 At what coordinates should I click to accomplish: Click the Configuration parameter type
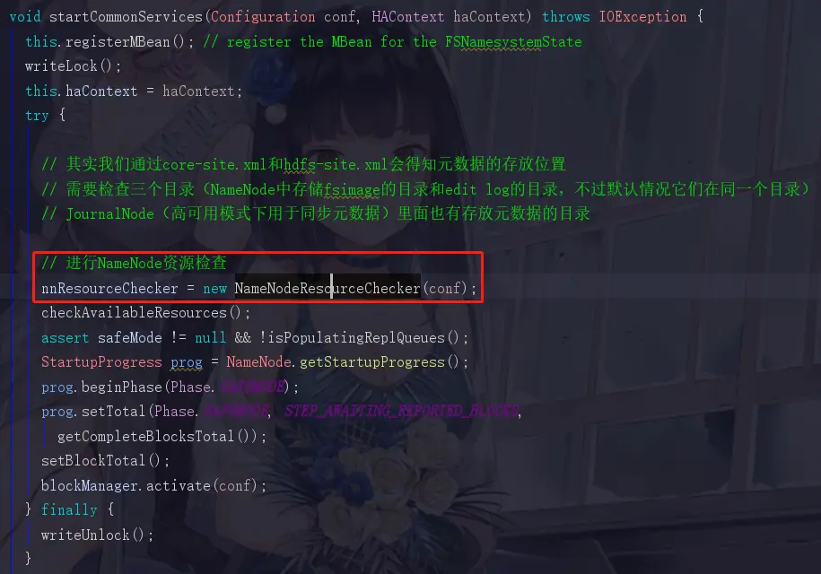pyautogui.click(x=263, y=17)
